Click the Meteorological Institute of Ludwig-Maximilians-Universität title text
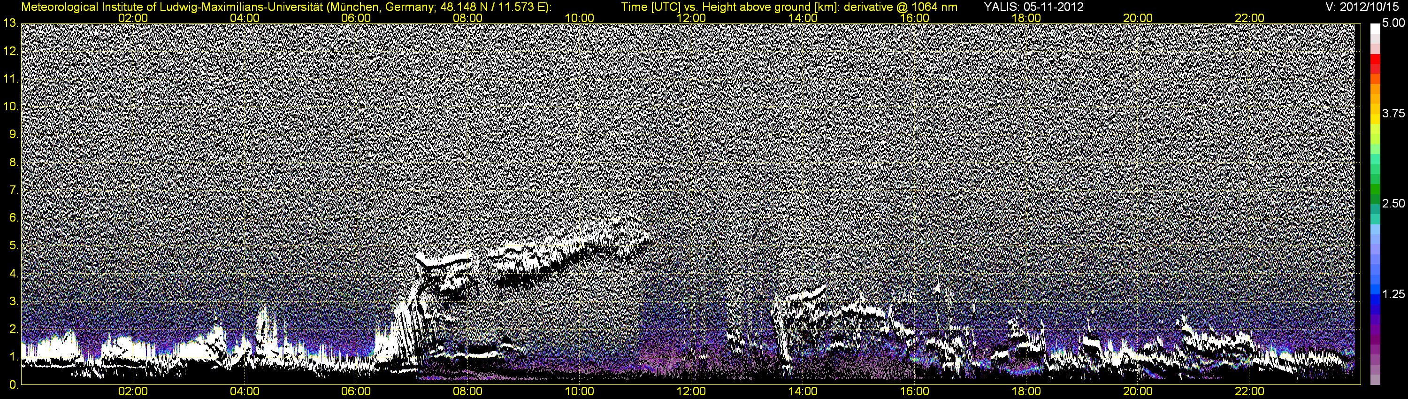 click(x=285, y=7)
